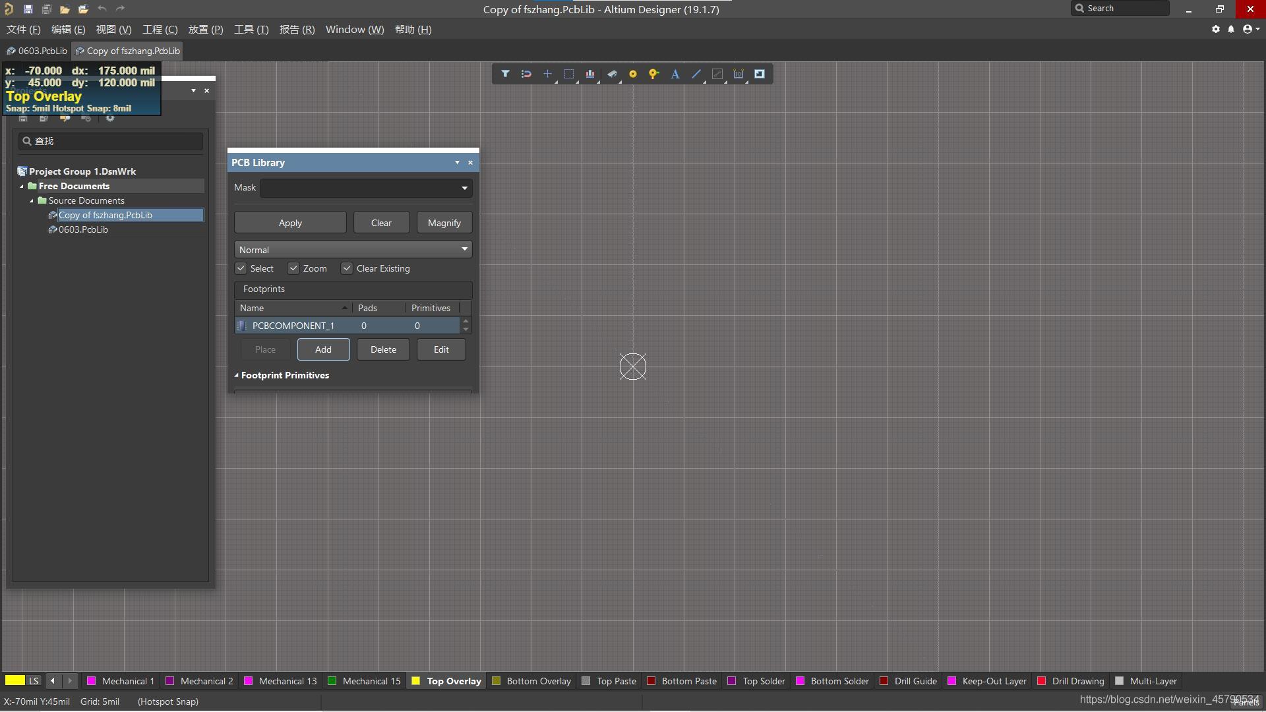Switch to the Bottom Overlay layer tab

(x=532, y=681)
